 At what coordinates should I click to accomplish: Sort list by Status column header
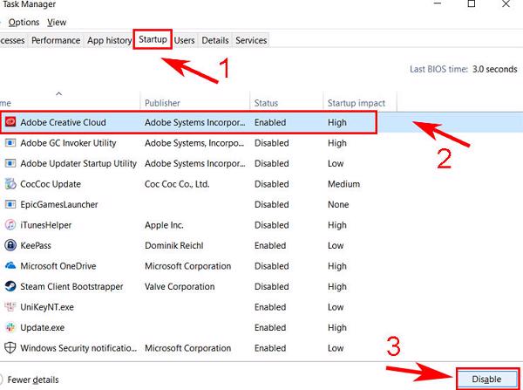point(267,103)
